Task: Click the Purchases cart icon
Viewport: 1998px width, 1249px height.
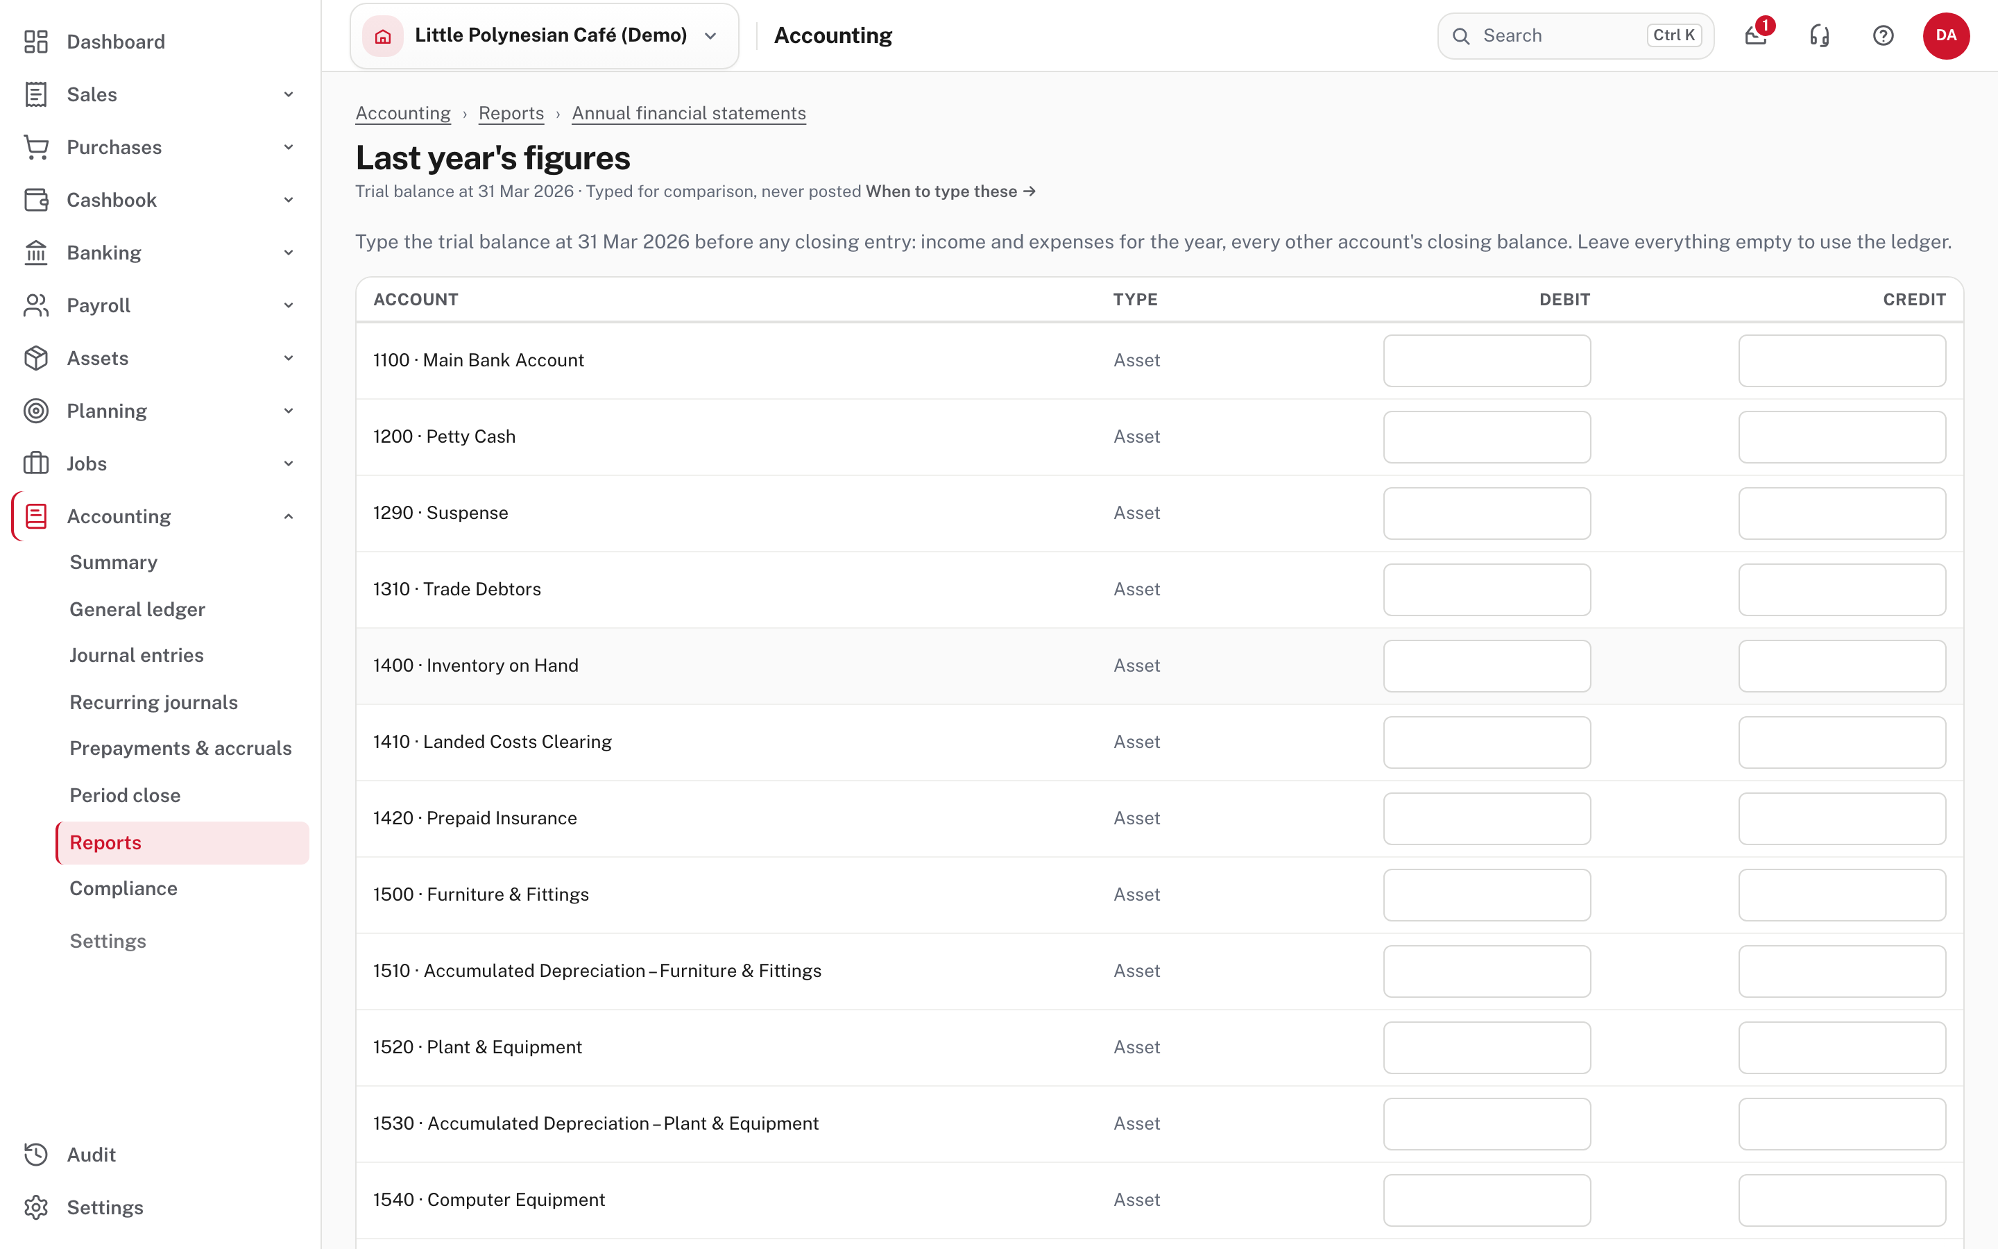Action: (x=35, y=147)
